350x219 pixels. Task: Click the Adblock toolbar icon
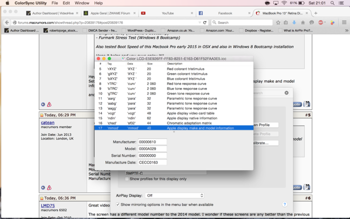pos(321,22)
